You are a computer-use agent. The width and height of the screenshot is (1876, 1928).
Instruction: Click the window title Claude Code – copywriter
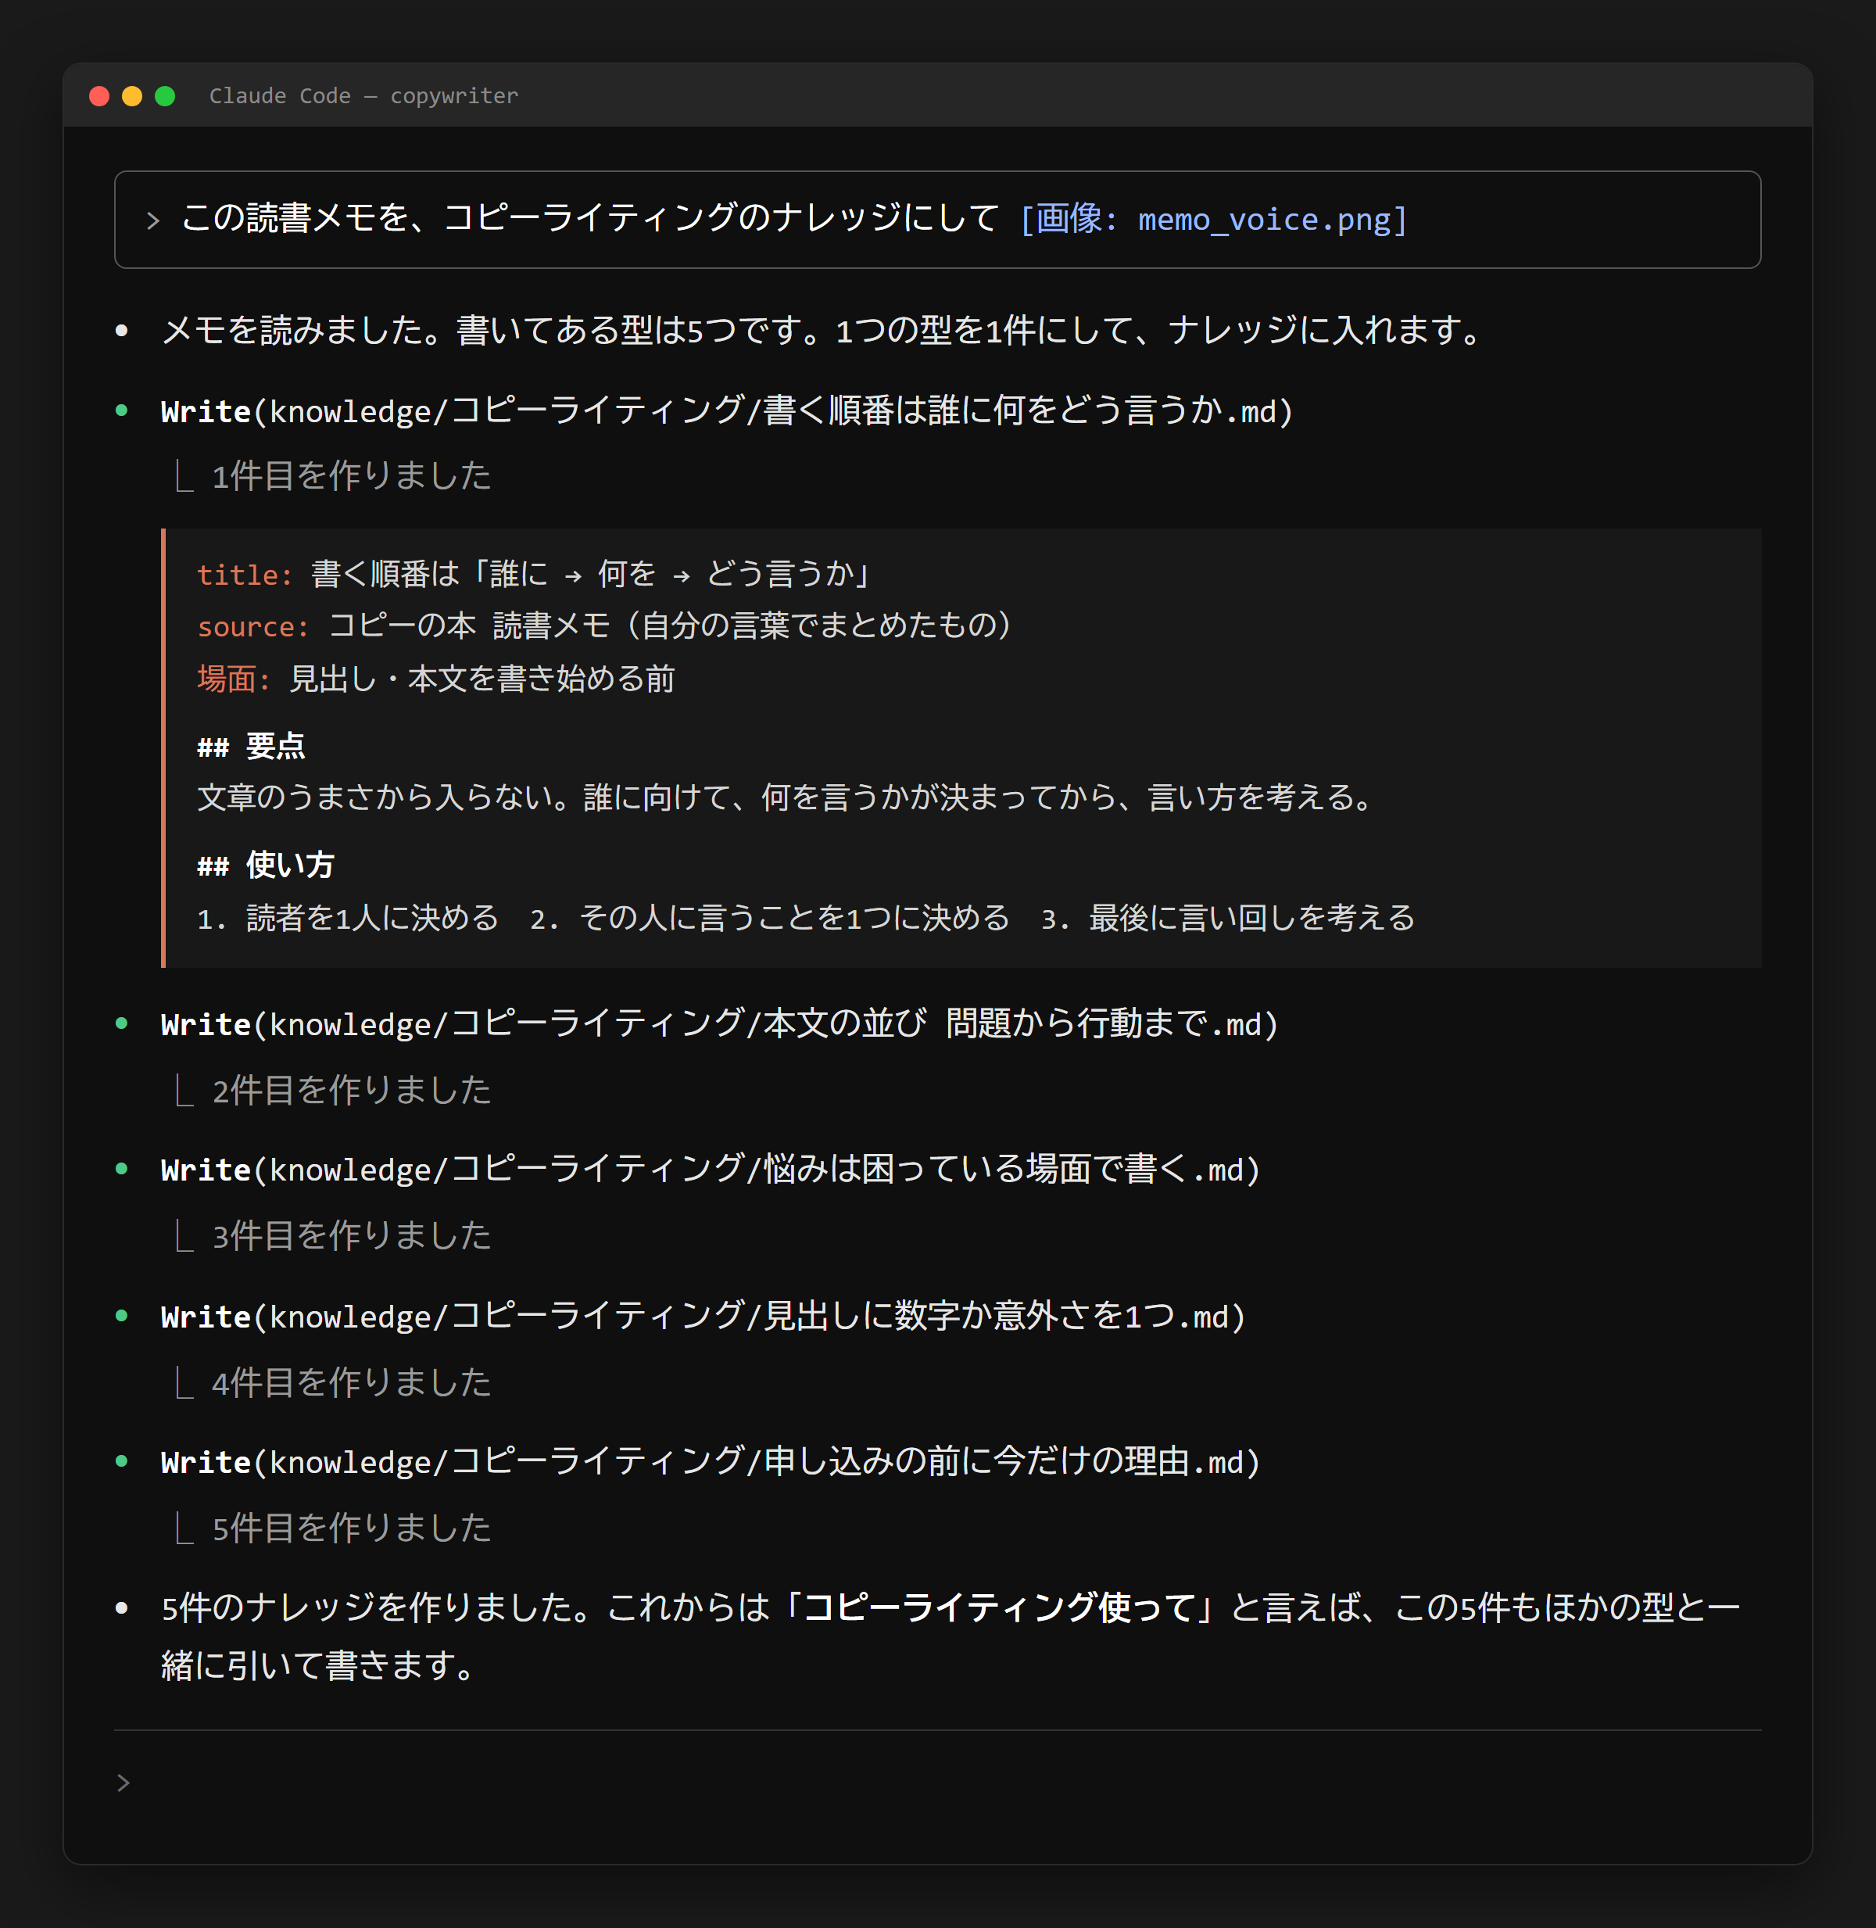pos(363,95)
